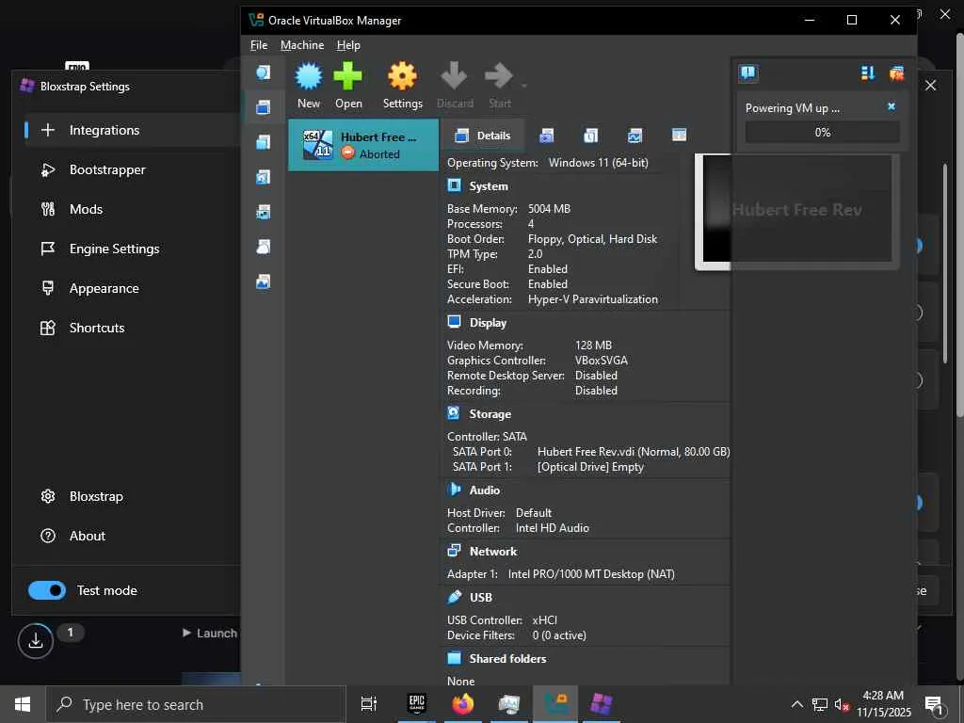964x723 pixels.
Task: Select the Machines tool in VirtualBox sidebar
Action: 264,107
